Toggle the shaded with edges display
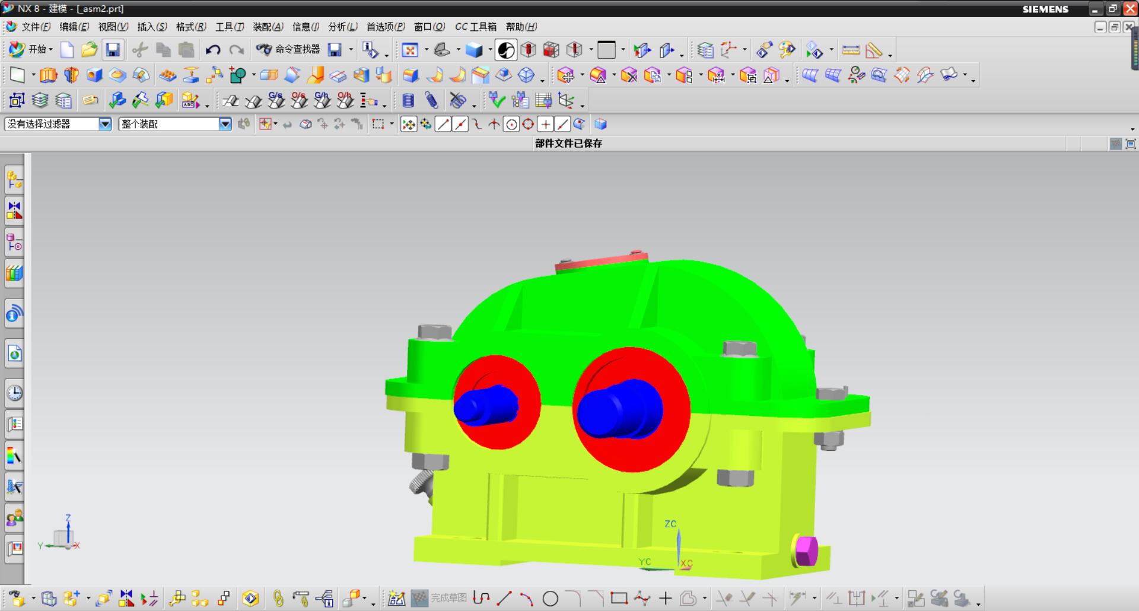 [x=474, y=50]
